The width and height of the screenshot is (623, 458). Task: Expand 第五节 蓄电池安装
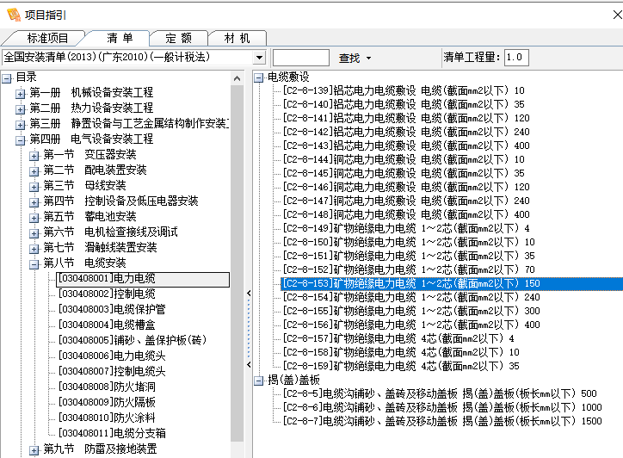point(34,218)
